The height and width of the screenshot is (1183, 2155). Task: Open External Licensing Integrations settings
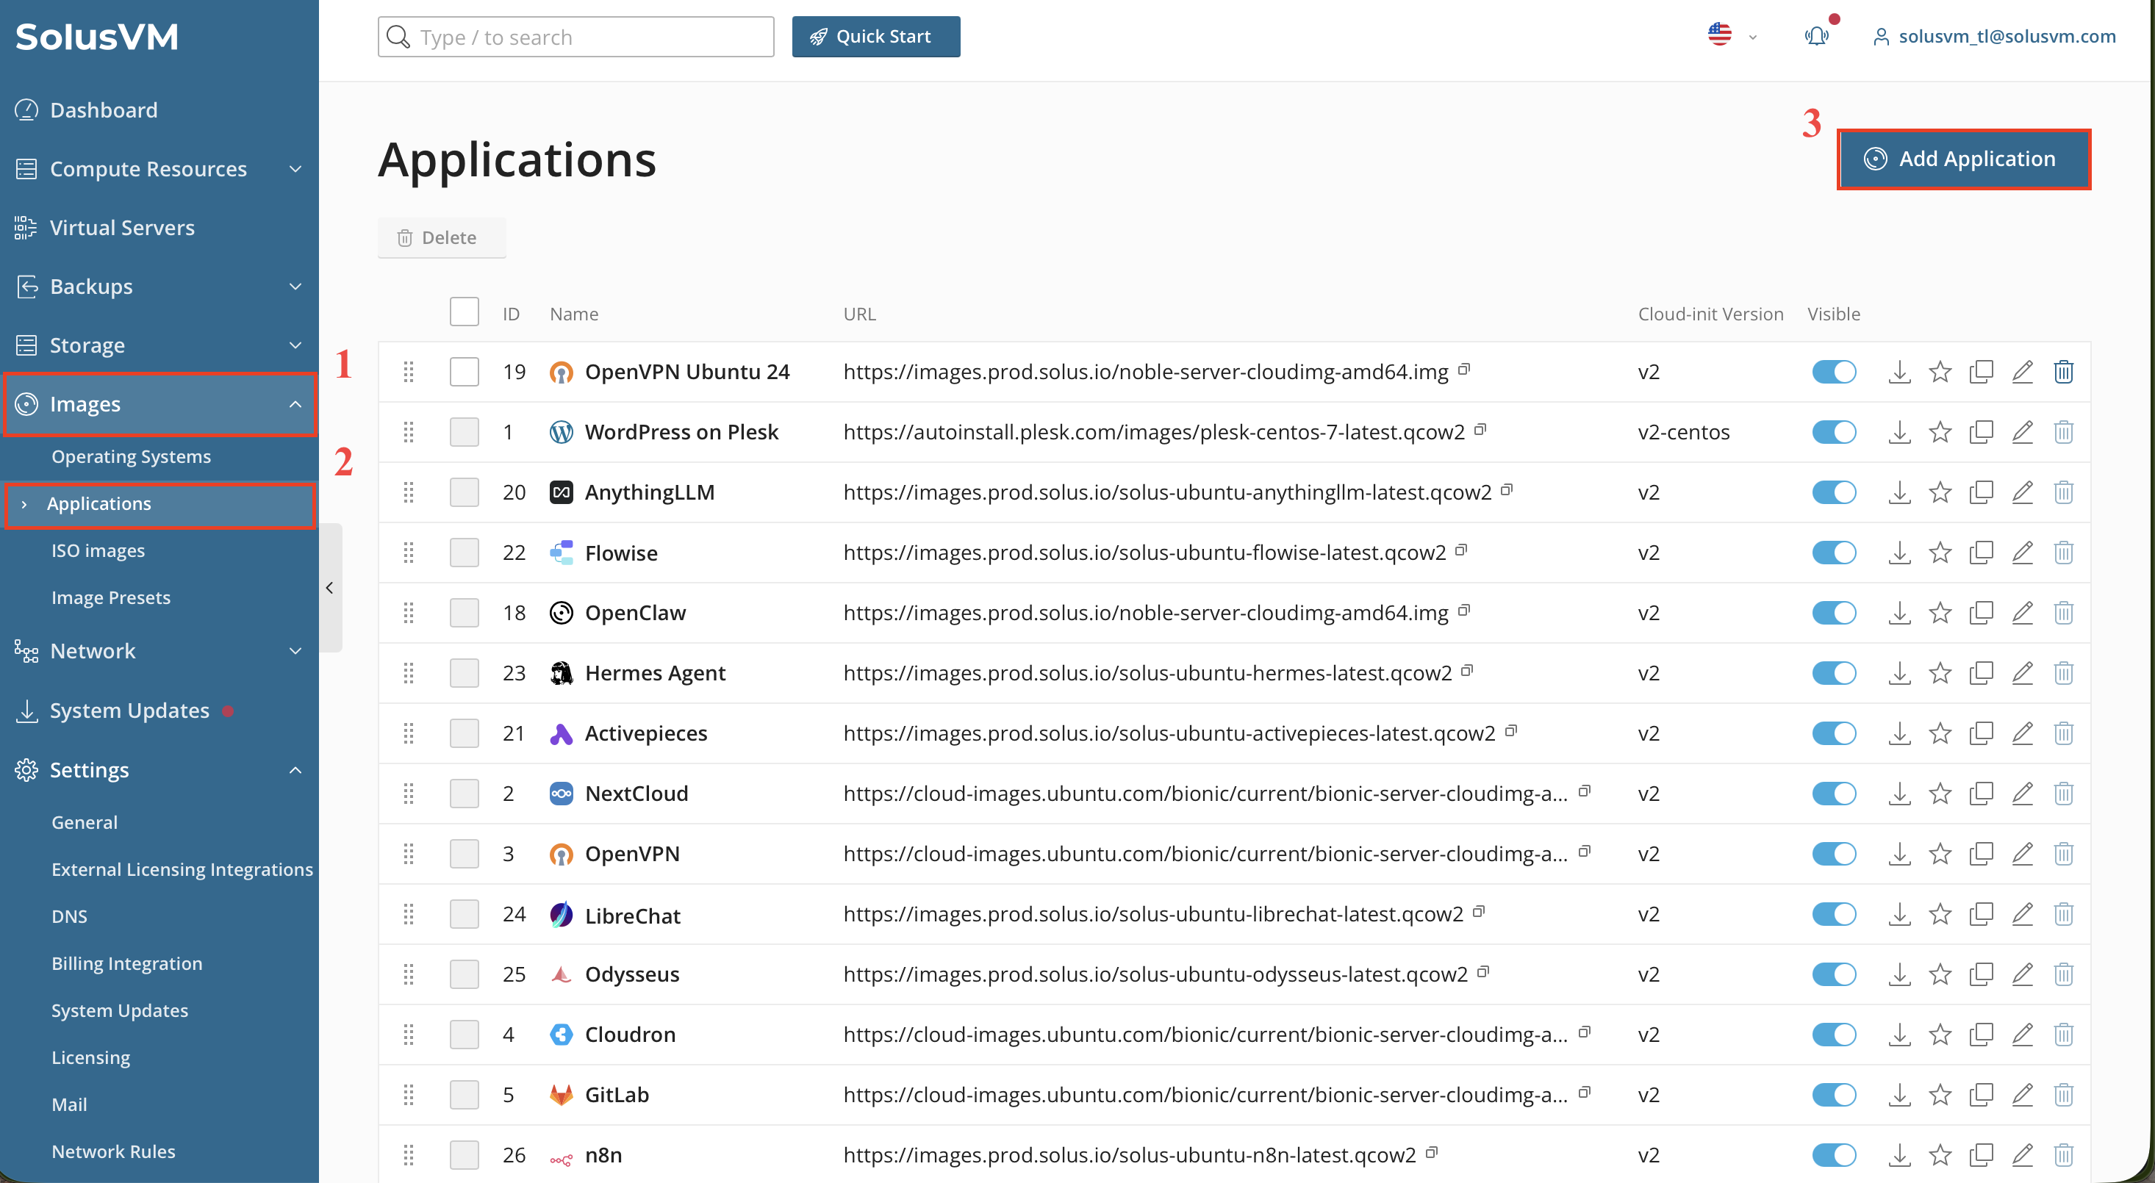pyautogui.click(x=182, y=869)
